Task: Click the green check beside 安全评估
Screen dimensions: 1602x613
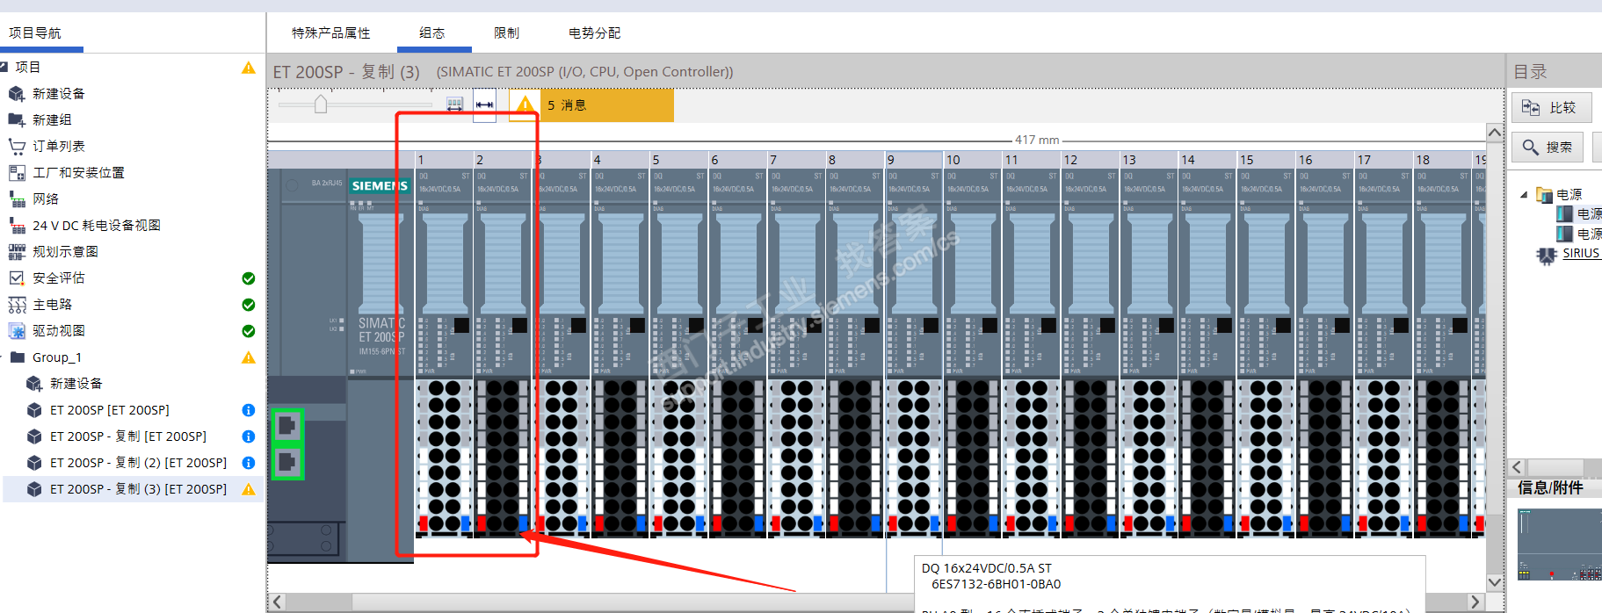Action: pyautogui.click(x=249, y=278)
